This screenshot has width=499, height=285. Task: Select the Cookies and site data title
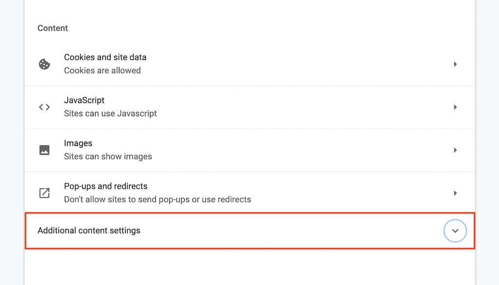(x=105, y=57)
